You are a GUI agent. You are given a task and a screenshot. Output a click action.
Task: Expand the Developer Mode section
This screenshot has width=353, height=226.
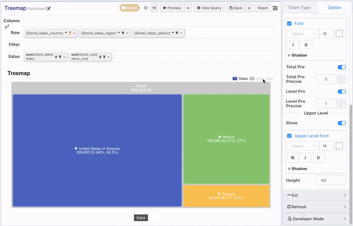click(x=316, y=219)
